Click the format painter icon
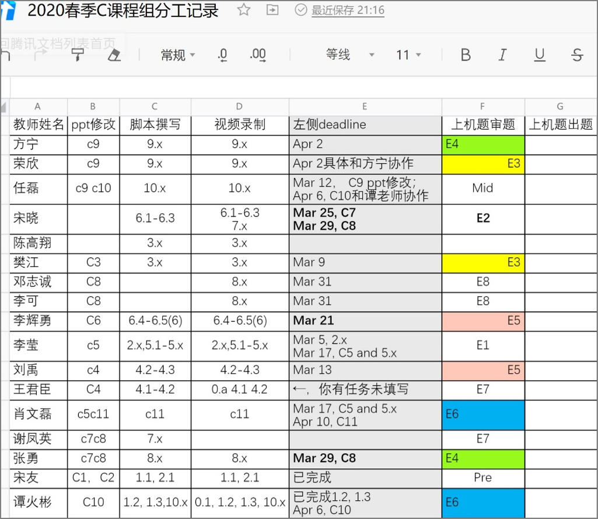The image size is (598, 519). (x=78, y=55)
